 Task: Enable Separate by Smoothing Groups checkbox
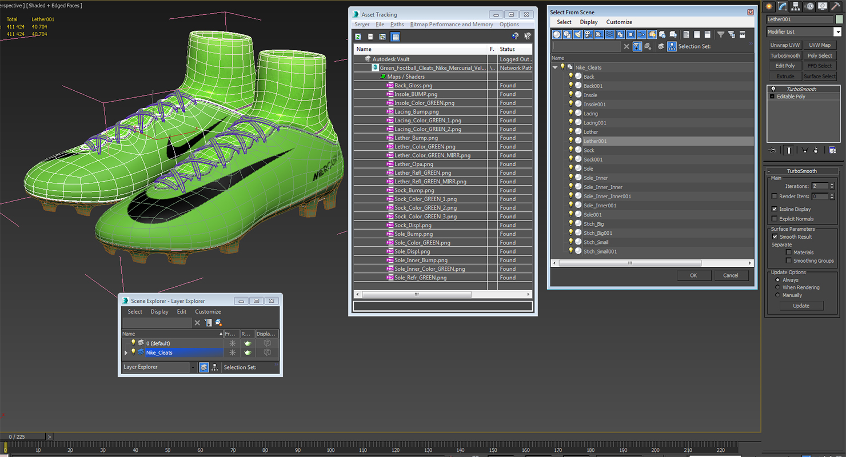(x=789, y=260)
